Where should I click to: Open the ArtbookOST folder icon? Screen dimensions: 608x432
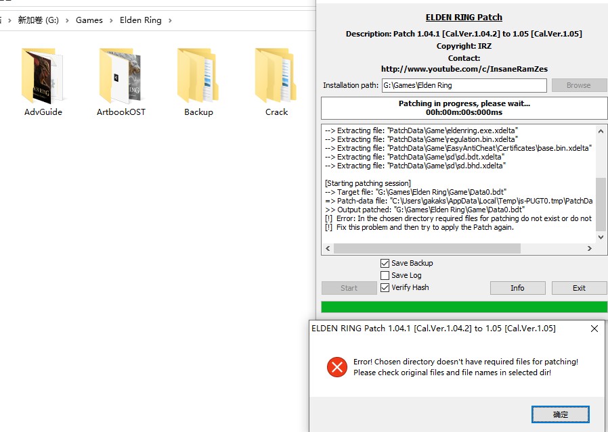(121, 75)
